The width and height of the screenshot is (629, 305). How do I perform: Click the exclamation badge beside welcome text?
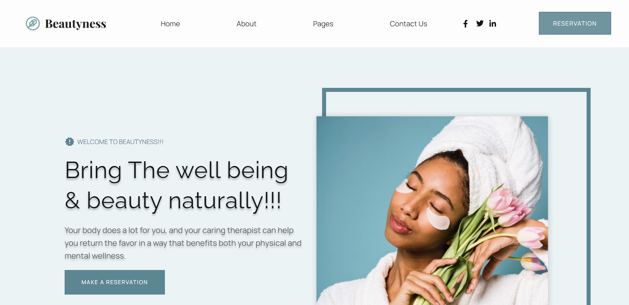pos(69,142)
